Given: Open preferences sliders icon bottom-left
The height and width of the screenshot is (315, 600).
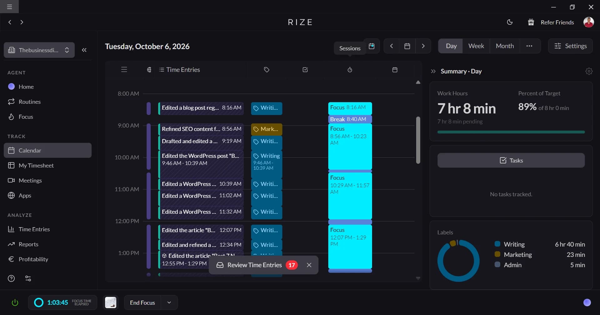Looking at the screenshot, I should (28, 278).
